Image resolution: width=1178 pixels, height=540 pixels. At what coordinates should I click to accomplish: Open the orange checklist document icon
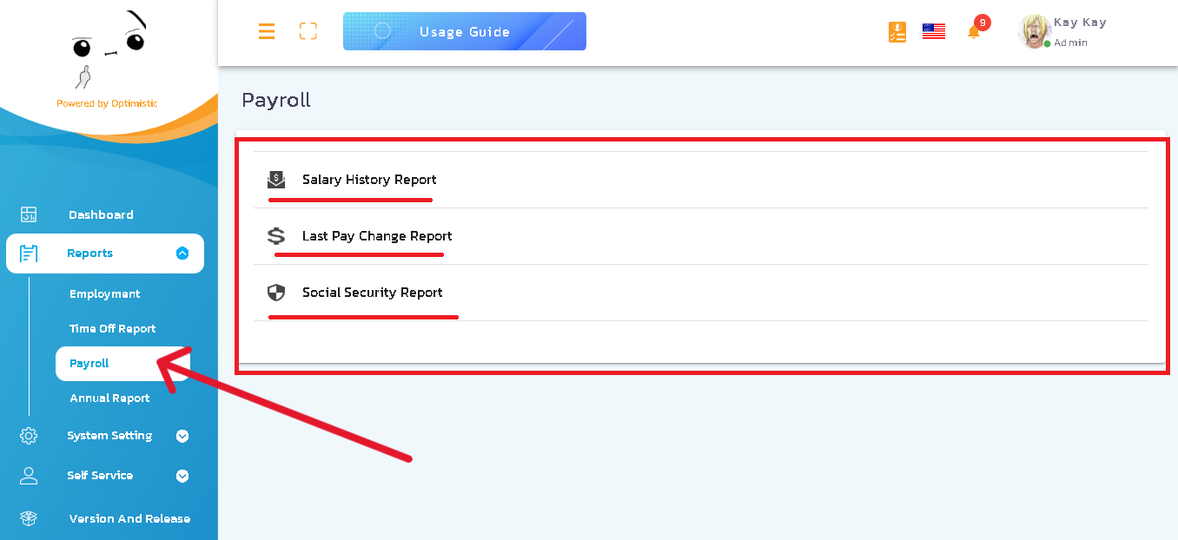(897, 32)
